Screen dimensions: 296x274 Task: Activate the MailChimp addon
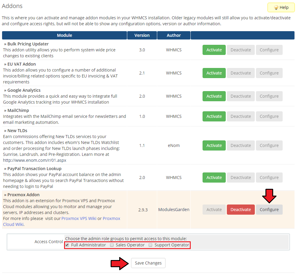214,116
